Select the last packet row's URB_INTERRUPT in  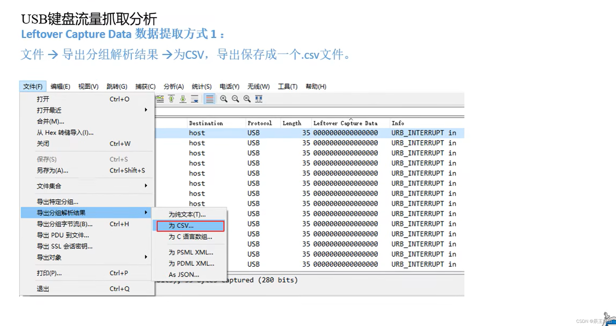(x=424, y=264)
